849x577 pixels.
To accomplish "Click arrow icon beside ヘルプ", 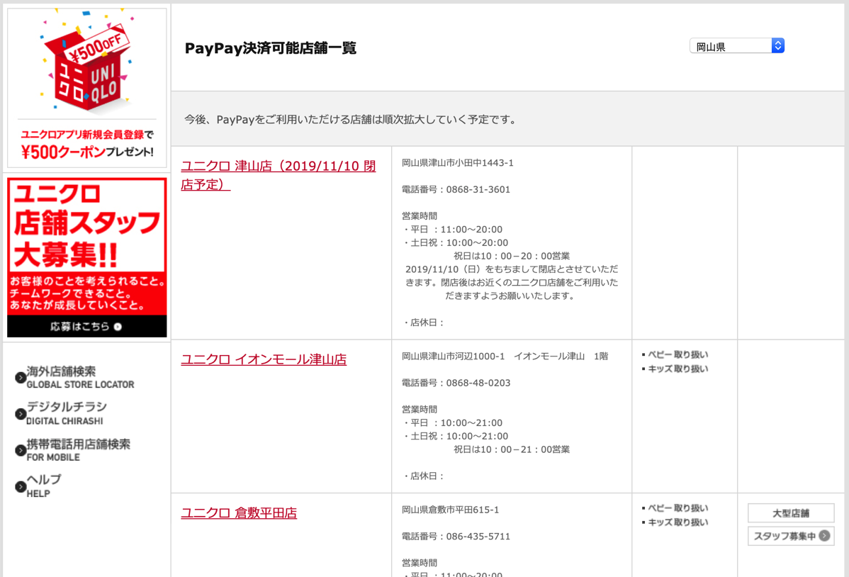I will [21, 486].
